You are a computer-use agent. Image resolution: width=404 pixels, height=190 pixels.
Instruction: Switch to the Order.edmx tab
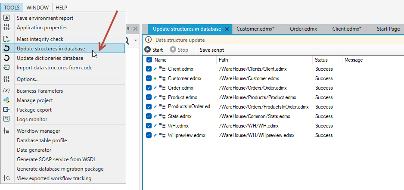[303, 29]
